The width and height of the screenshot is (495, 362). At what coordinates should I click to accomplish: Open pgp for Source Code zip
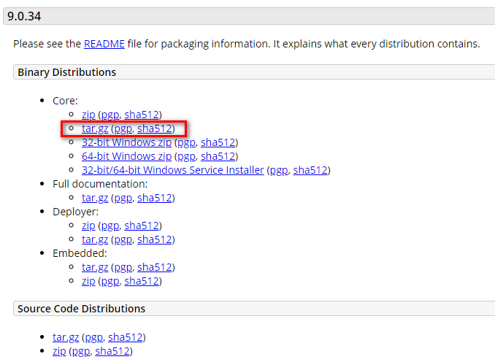point(81,351)
